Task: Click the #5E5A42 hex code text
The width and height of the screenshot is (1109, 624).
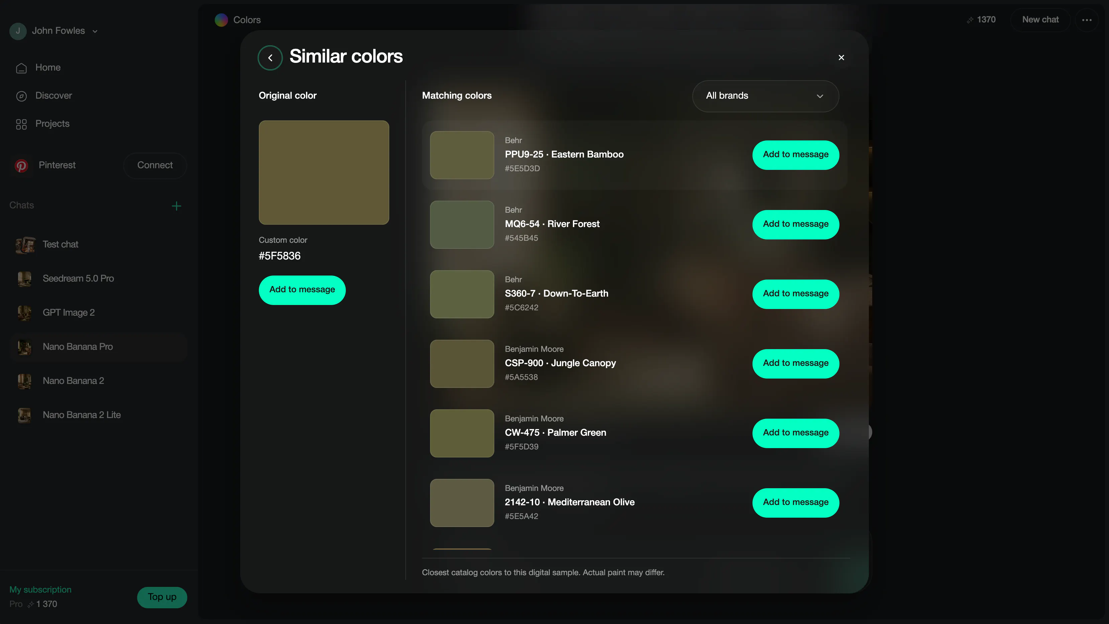Action: (x=521, y=517)
